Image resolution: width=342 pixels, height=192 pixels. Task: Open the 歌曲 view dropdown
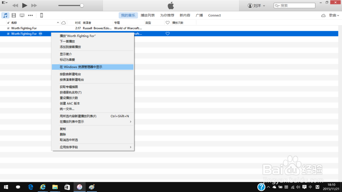(334, 15)
